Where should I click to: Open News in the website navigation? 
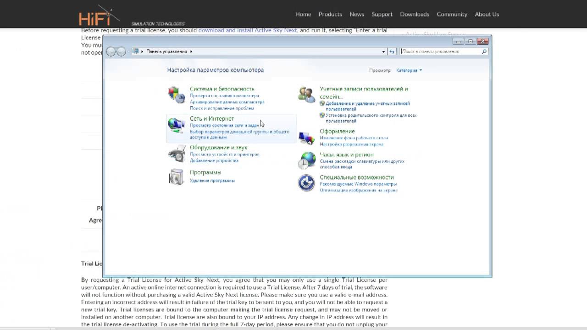click(357, 14)
